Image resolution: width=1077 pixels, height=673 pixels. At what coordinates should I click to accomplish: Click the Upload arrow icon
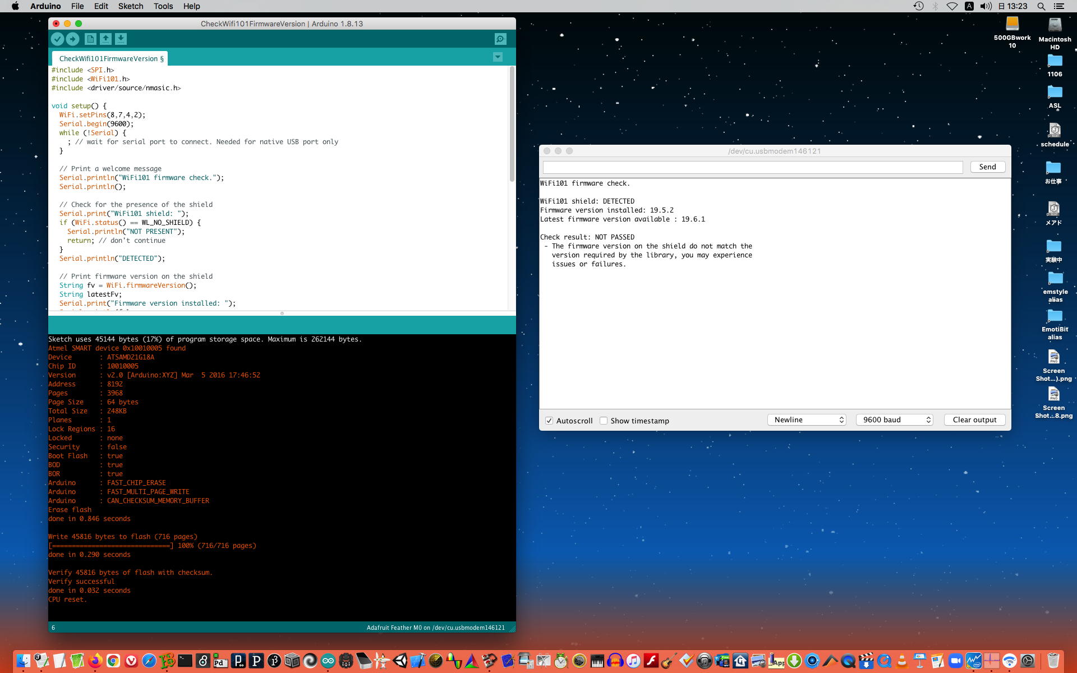(72, 39)
